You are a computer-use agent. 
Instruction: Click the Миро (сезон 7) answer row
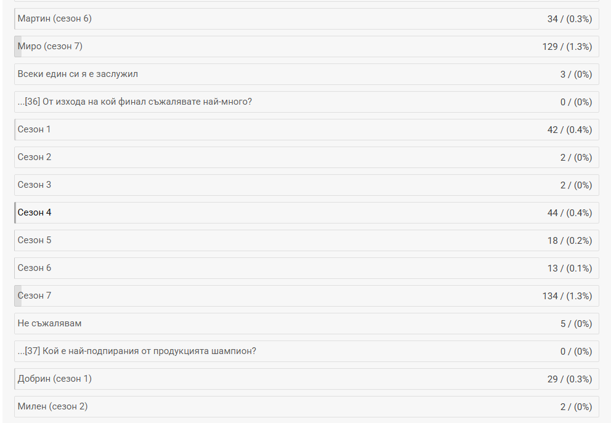point(51,46)
